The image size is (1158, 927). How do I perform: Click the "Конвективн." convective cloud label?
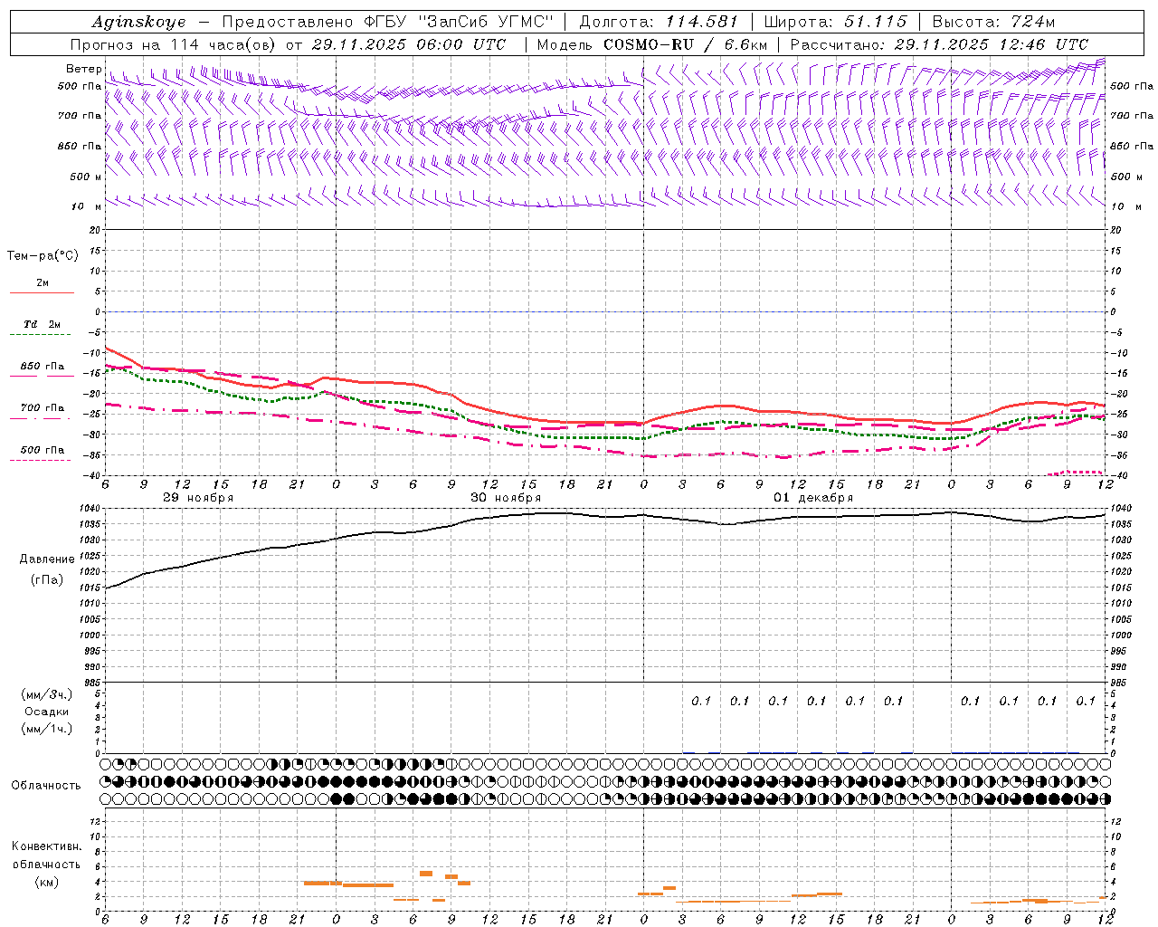pyautogui.click(x=46, y=846)
